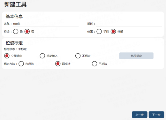Select the 手动输入 radio option
This screenshot has height=120, width=166.
[x=42, y=56]
